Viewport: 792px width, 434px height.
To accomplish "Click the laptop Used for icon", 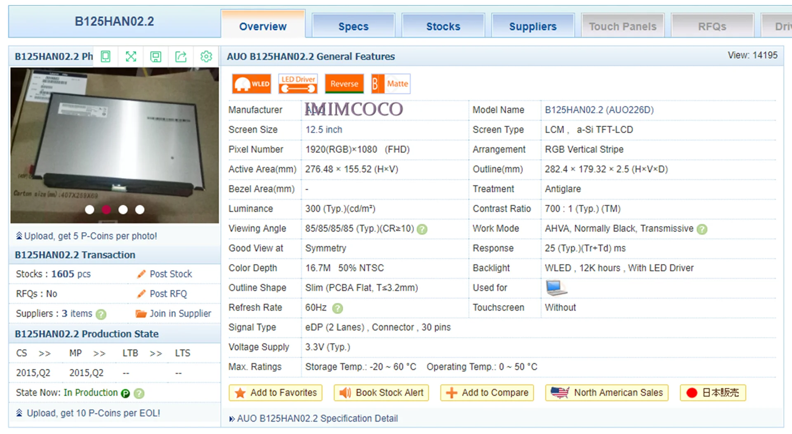I will pos(556,288).
